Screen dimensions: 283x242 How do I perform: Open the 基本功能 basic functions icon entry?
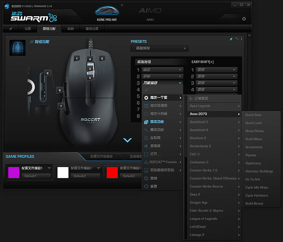[162, 122]
